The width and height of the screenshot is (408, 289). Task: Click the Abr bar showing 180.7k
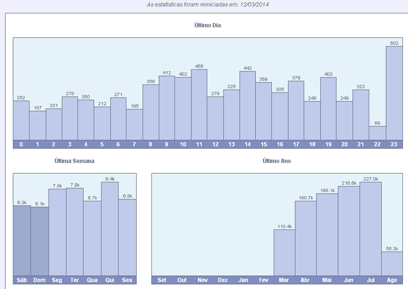305,238
